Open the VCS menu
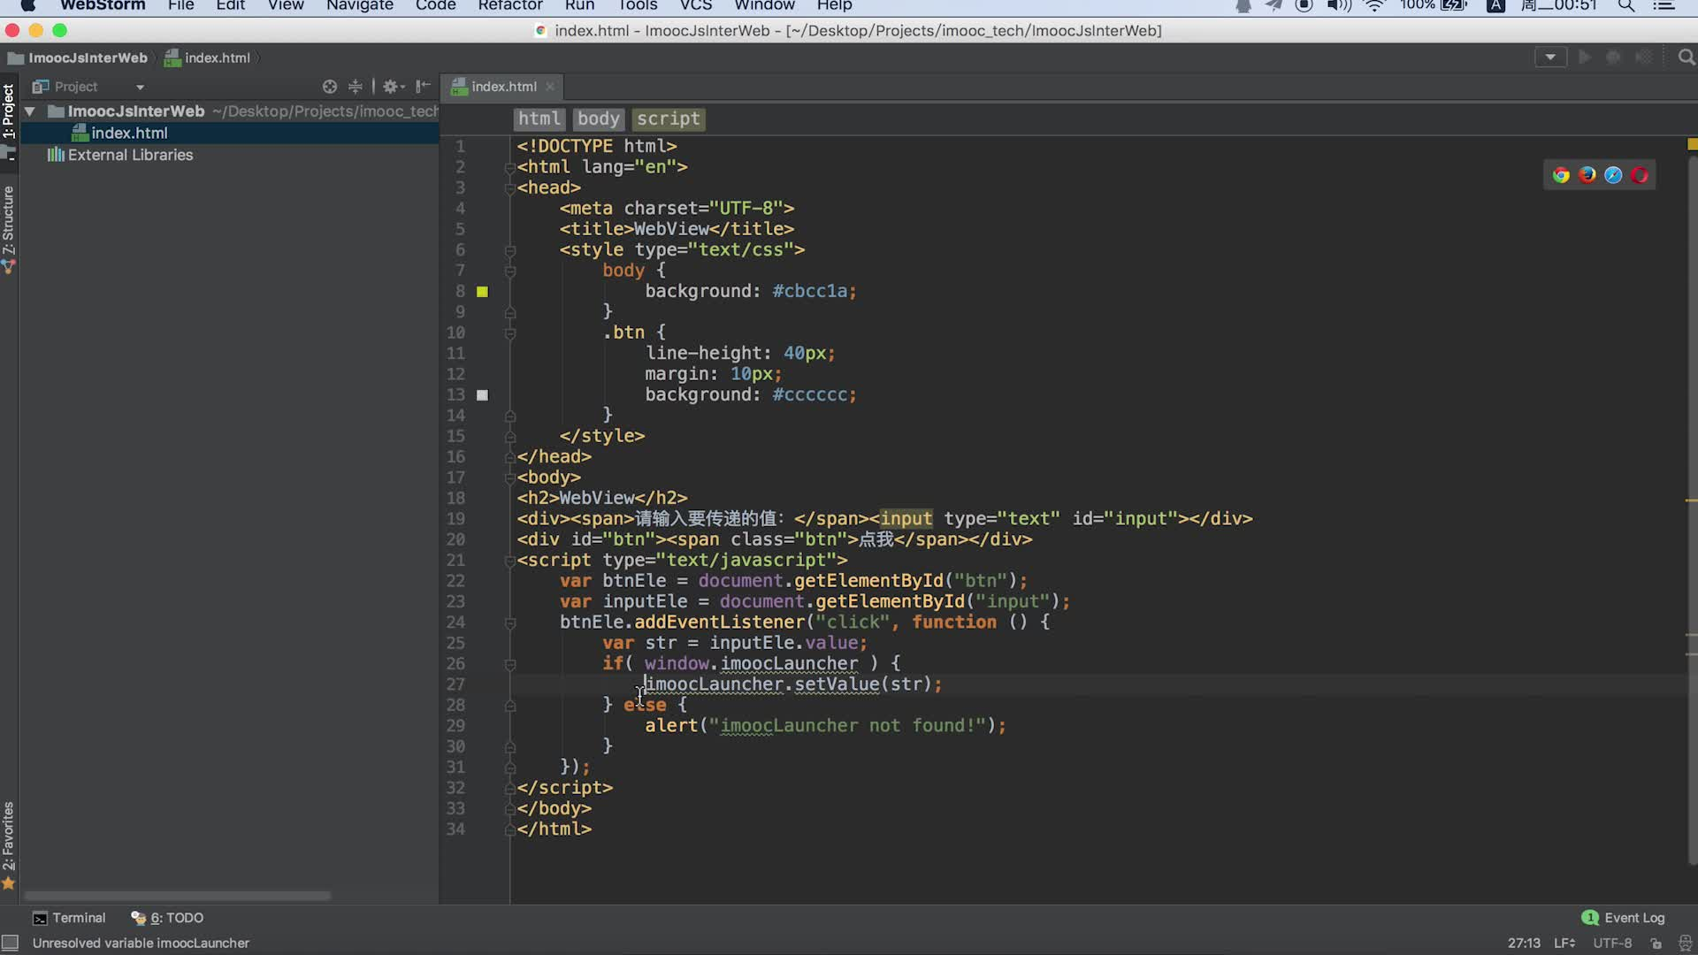This screenshot has width=1698, height=955. [695, 6]
